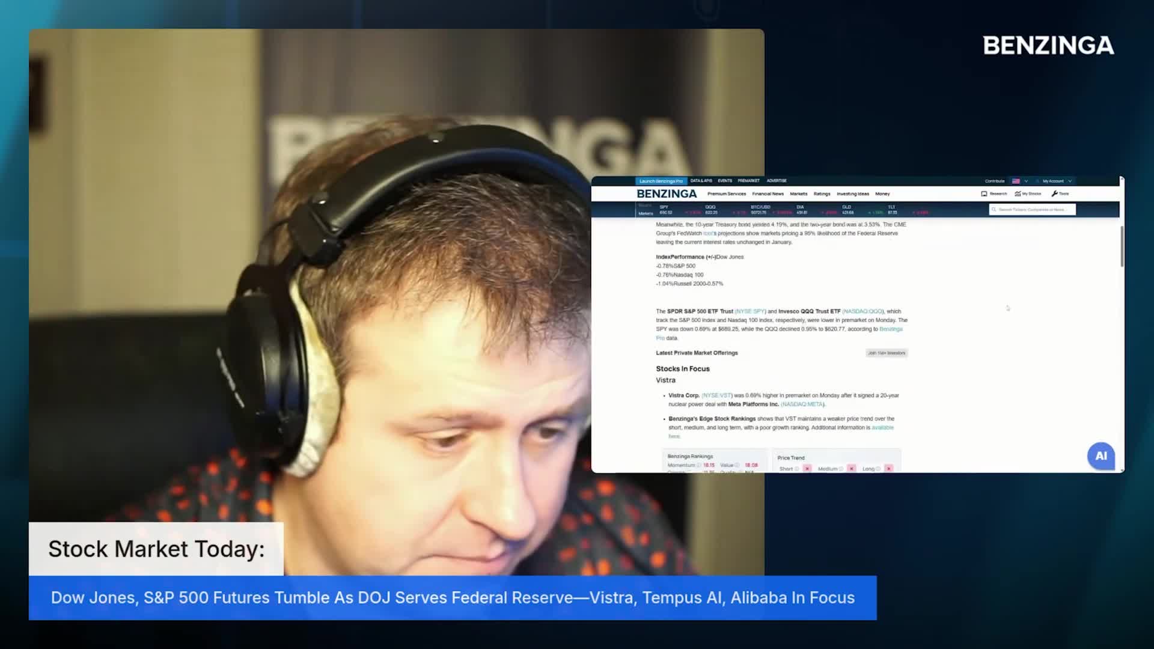Open the Ratings menu item

tap(822, 193)
